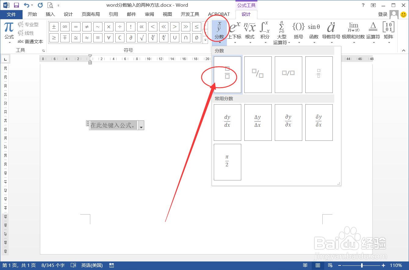Expand the symbols gallery More arrow
The image size is (409, 270).
tap(205, 40)
